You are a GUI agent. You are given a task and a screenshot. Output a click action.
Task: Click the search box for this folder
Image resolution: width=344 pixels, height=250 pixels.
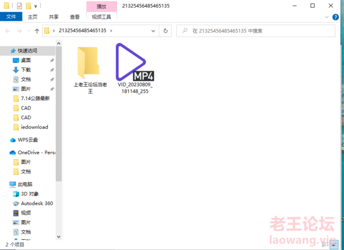(256, 31)
